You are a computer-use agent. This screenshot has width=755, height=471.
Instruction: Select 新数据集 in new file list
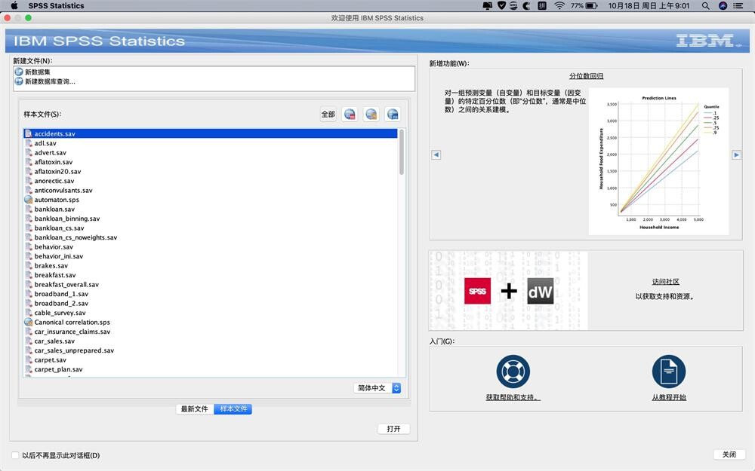pos(38,72)
